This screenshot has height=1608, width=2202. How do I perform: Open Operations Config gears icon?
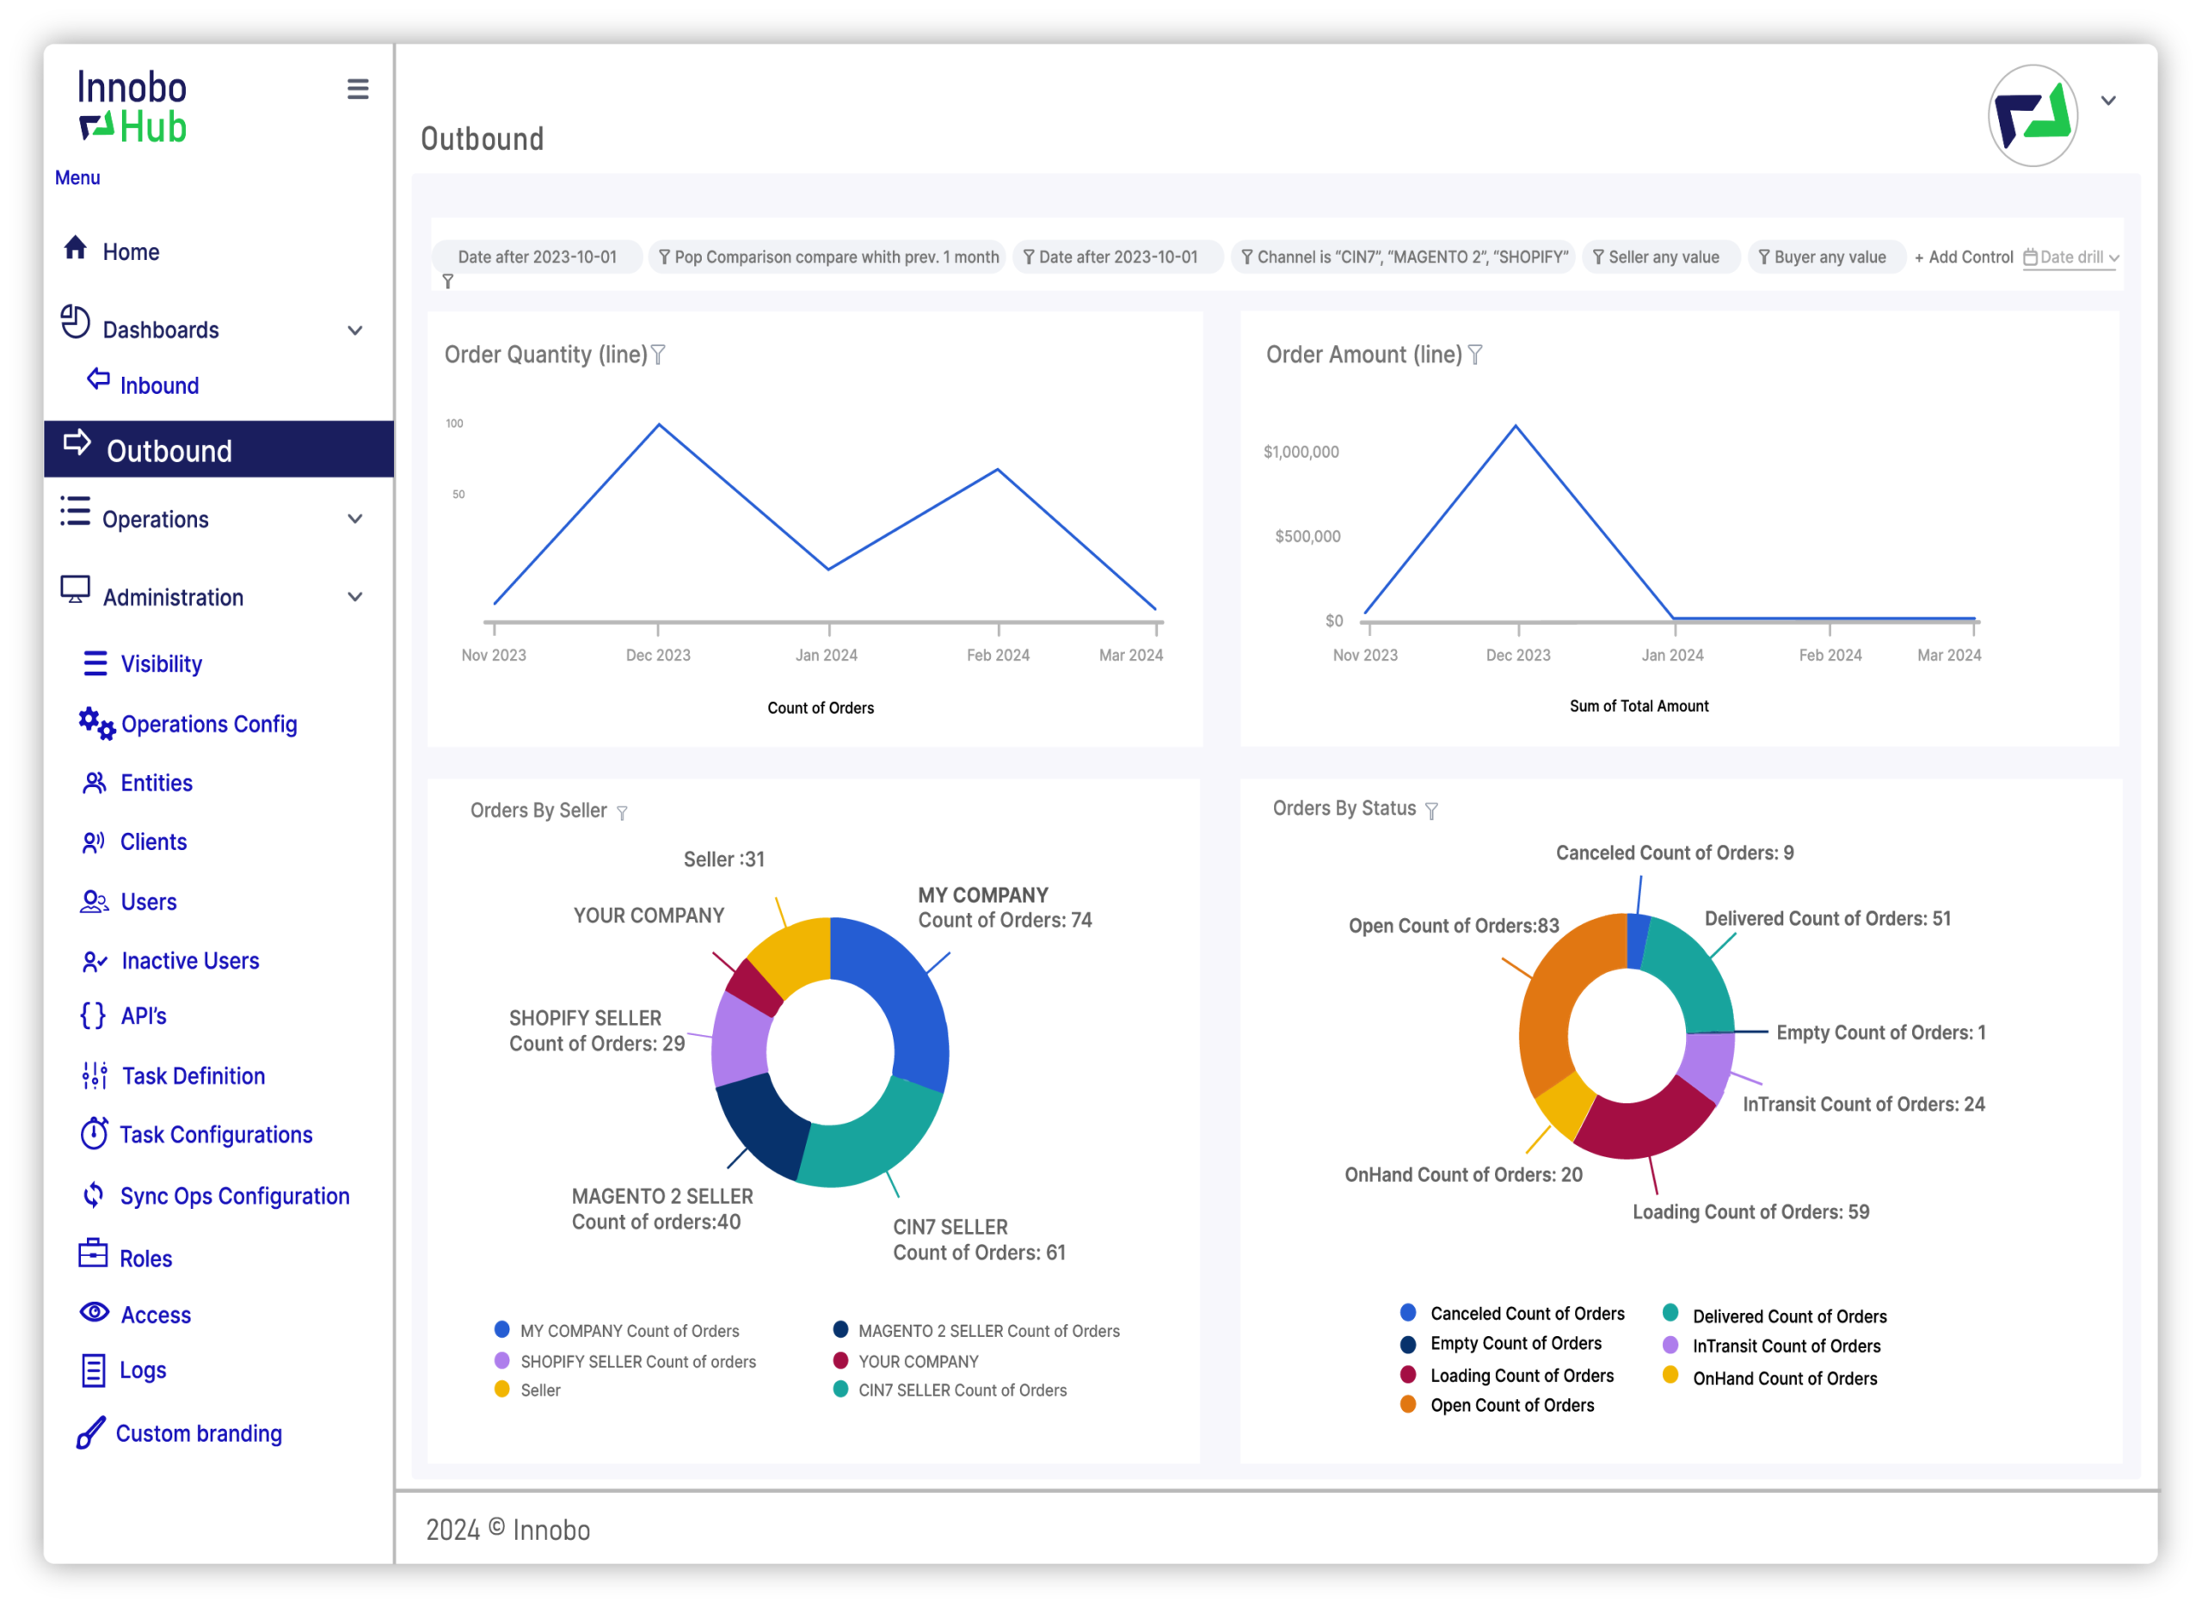tap(97, 724)
